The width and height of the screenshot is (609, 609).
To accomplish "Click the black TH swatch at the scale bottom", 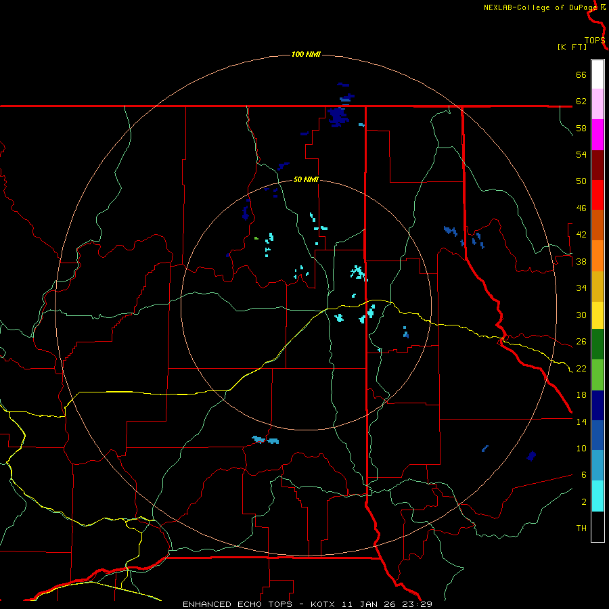I will pos(597,526).
